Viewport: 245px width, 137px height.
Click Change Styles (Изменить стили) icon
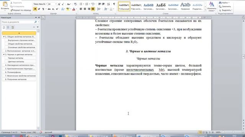212,6
